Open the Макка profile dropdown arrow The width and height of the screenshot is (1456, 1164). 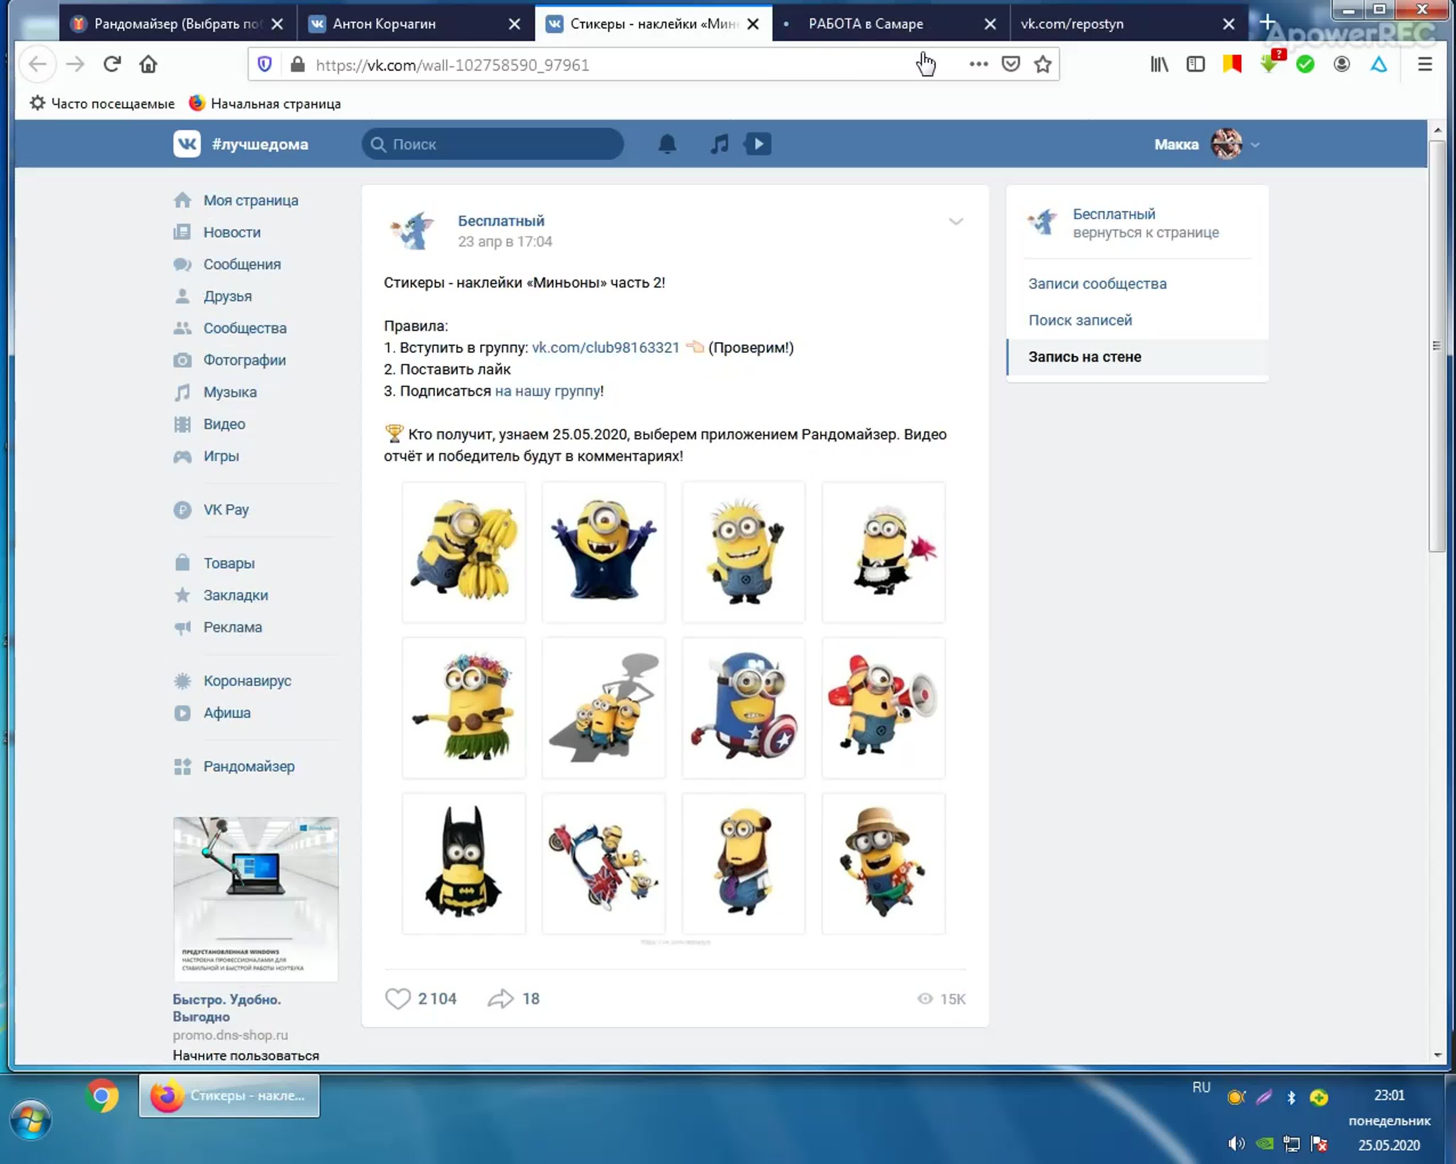click(1255, 145)
